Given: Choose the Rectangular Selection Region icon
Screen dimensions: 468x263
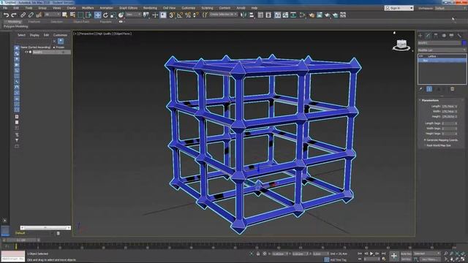Looking at the screenshot, I should point(80,15).
